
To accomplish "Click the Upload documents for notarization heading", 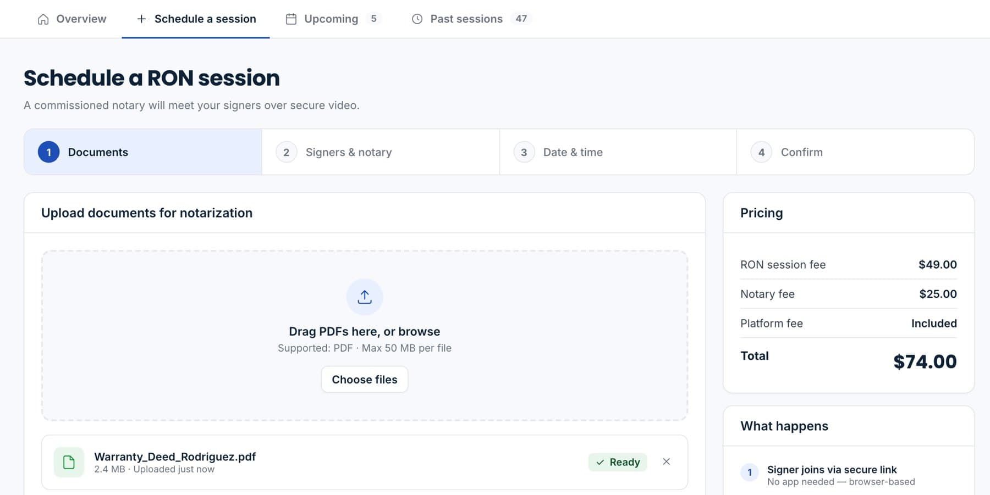I will coord(147,213).
